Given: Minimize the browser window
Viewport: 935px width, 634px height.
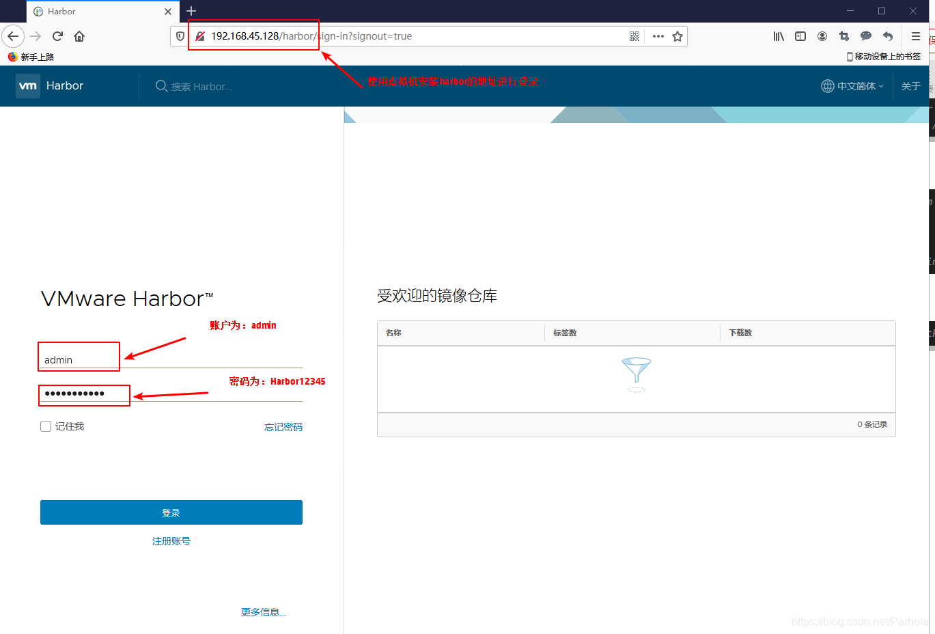Looking at the screenshot, I should (850, 11).
